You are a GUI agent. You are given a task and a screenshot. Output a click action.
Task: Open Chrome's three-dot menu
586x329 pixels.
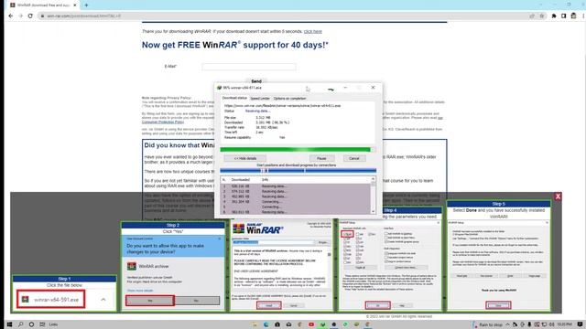pos(583,16)
